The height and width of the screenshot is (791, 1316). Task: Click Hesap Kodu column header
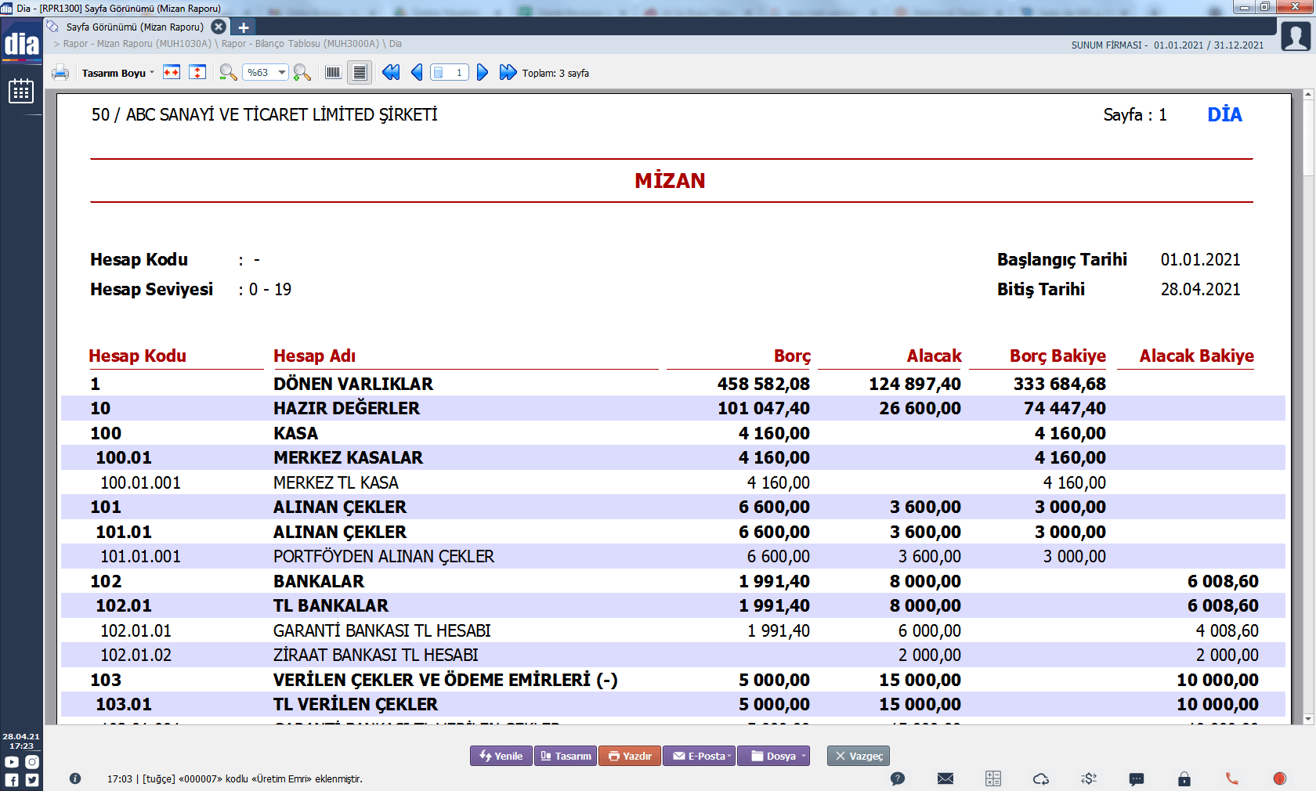137,356
